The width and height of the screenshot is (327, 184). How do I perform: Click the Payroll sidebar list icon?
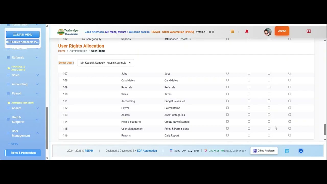pos(8,93)
